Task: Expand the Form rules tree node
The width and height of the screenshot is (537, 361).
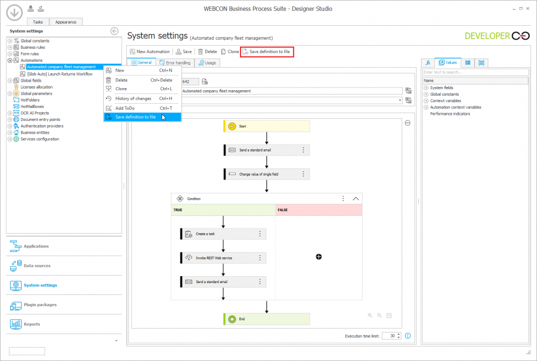Action: point(10,54)
